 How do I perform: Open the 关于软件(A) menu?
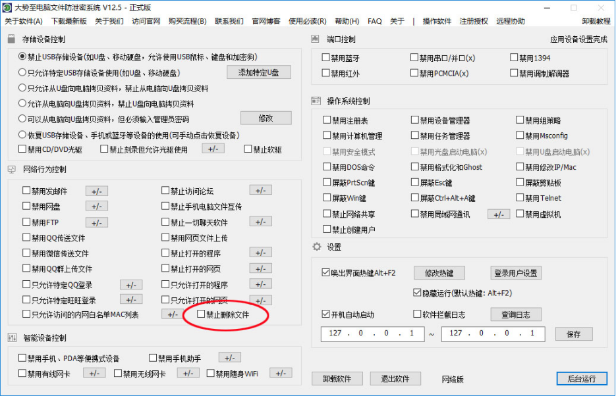24,21
